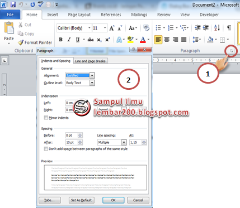Image resolution: width=240 pixels, height=208 pixels.
Task: Click the Undo icon in quick access toolbar
Action: [x=21, y=4]
